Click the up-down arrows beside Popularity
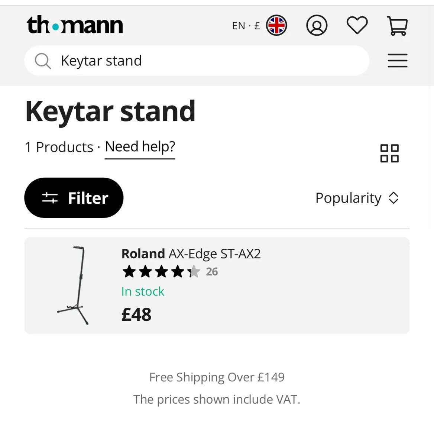 393,198
